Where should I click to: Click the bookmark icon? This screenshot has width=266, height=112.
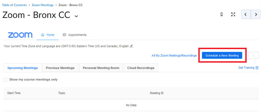[x=221, y=14]
